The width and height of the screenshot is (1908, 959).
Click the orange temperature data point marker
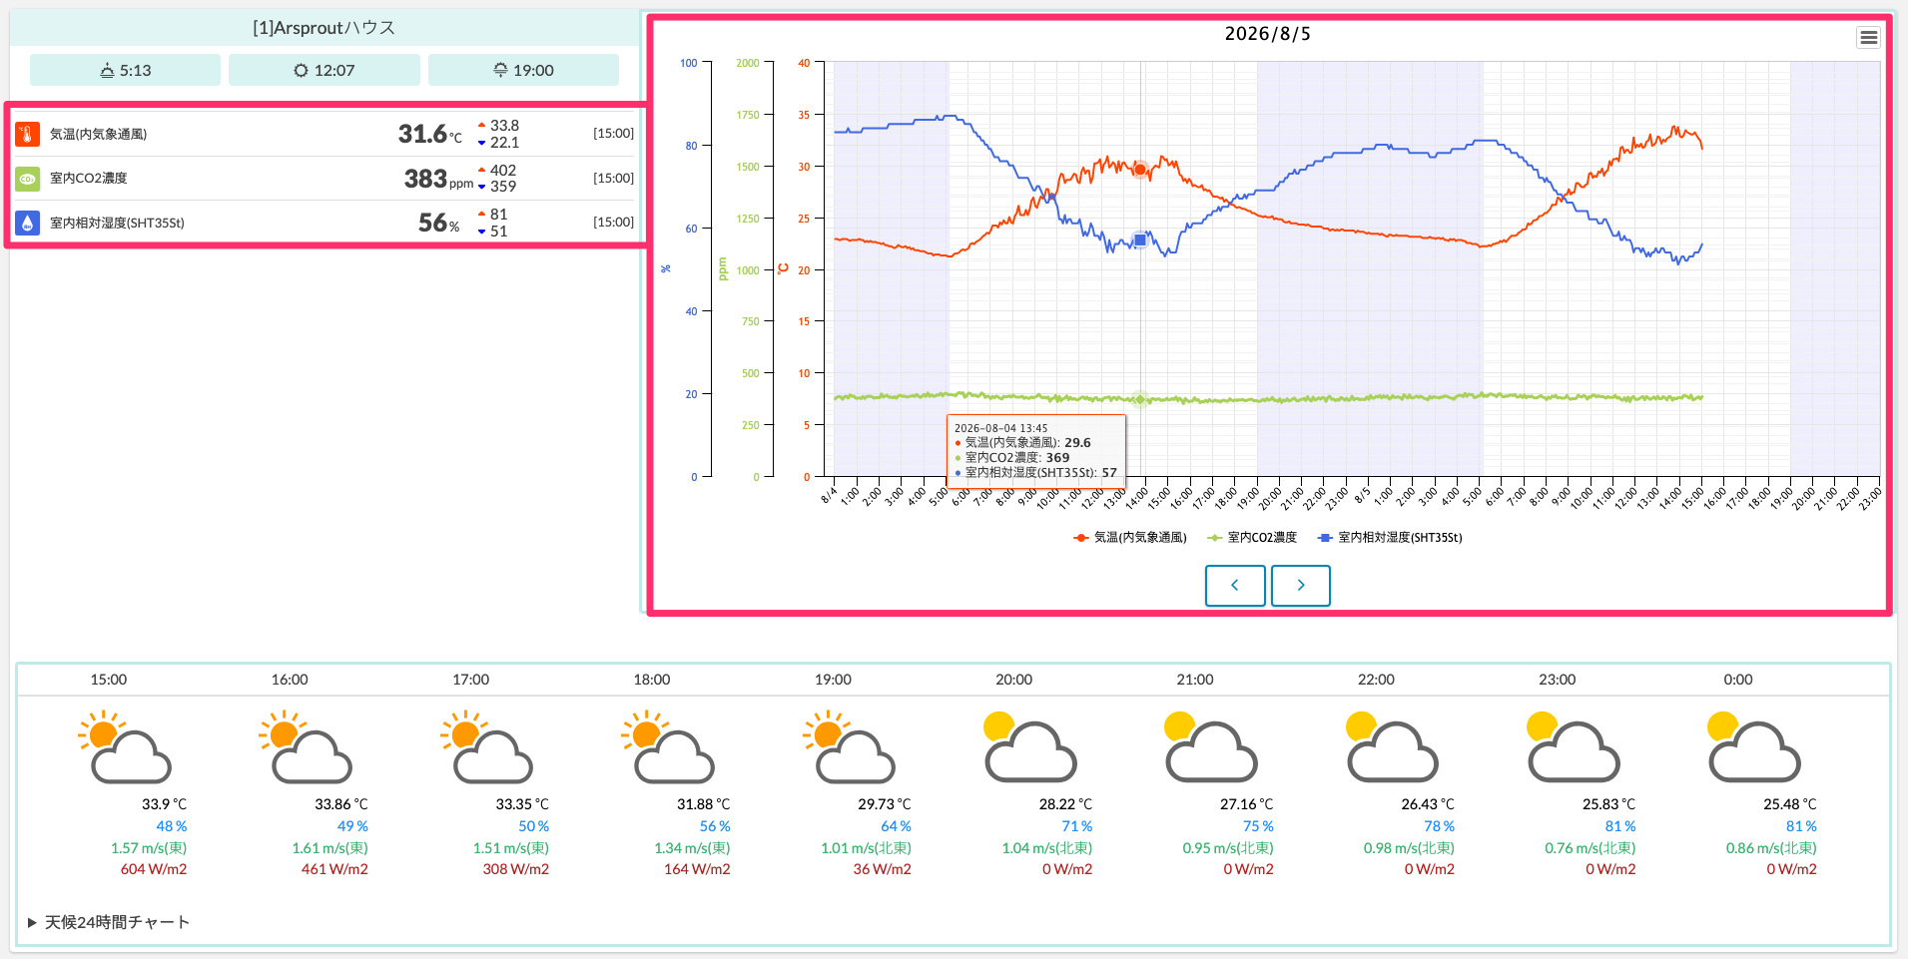pyautogui.click(x=1140, y=170)
